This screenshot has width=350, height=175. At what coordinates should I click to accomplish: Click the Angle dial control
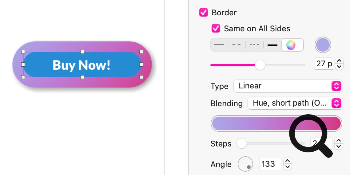(245, 164)
